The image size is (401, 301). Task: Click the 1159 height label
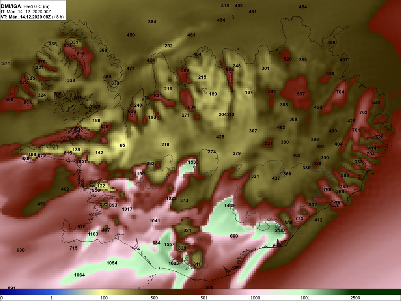coord(140,174)
